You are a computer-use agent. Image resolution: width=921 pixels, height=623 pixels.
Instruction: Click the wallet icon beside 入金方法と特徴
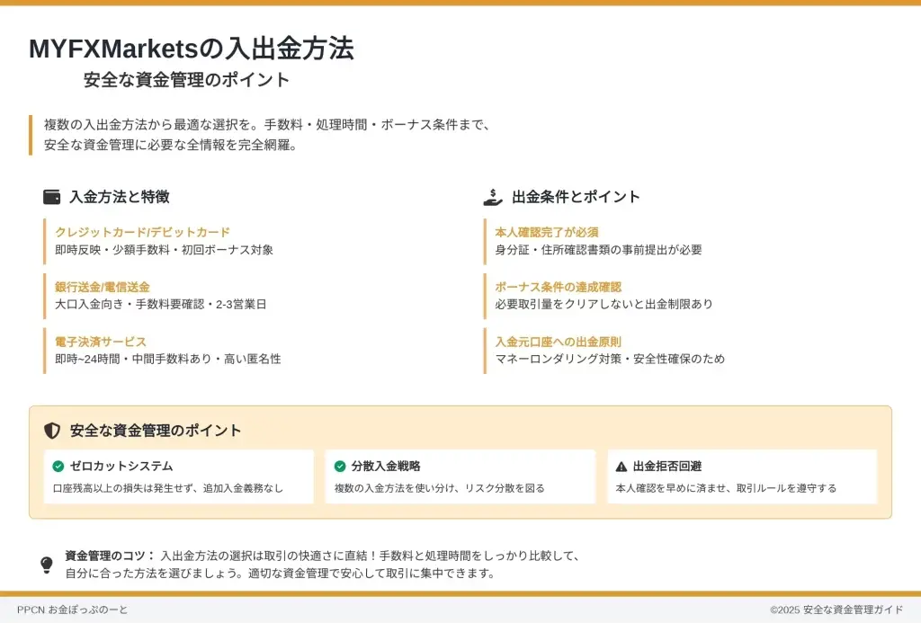[x=52, y=197]
